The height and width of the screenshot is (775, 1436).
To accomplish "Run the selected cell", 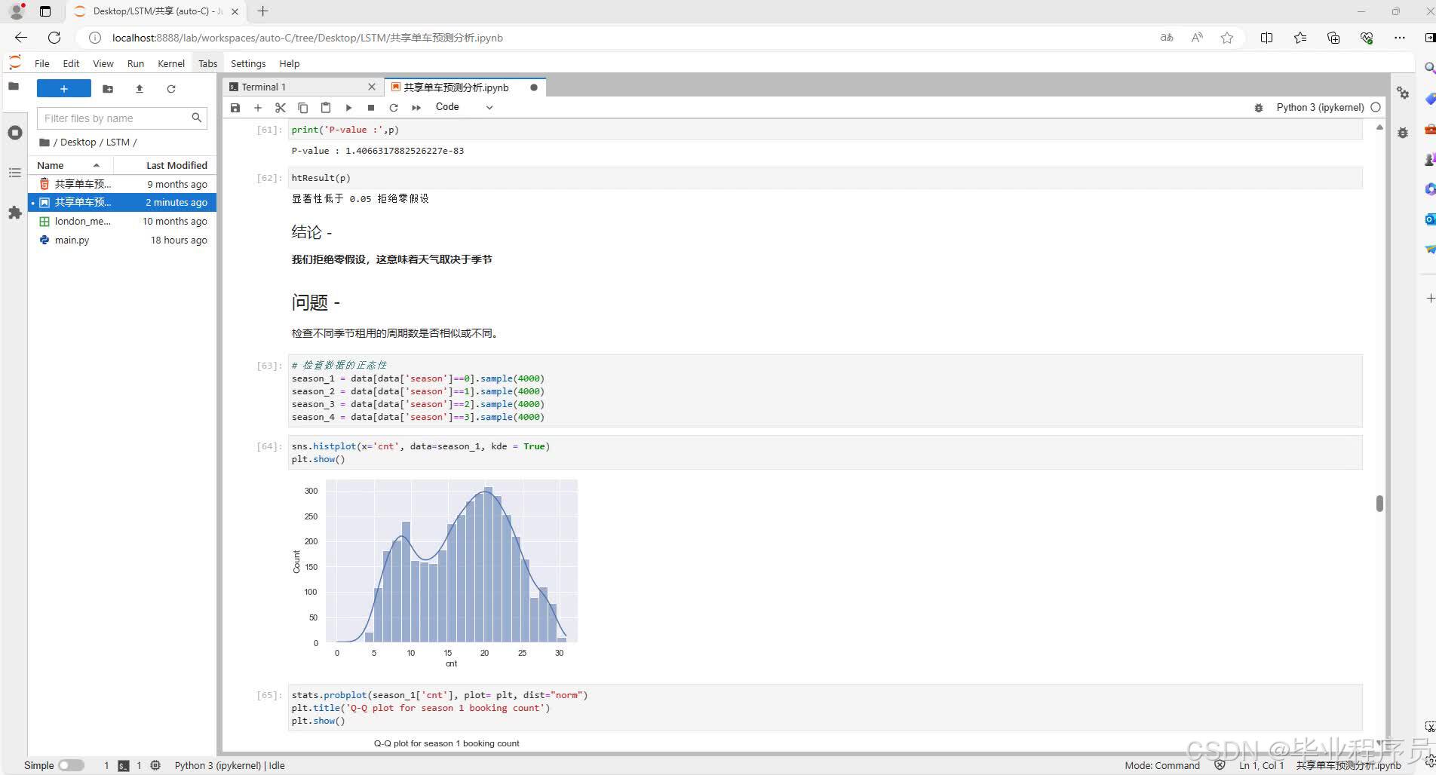I will 348,108.
